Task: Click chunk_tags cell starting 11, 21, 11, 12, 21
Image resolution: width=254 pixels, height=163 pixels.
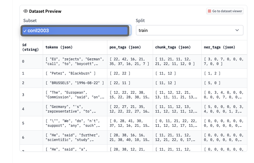Action: 177,61
